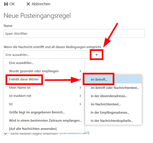Open the condition dropdown arrow
The height and width of the screenshot is (143, 153).
pyautogui.click(x=97, y=55)
